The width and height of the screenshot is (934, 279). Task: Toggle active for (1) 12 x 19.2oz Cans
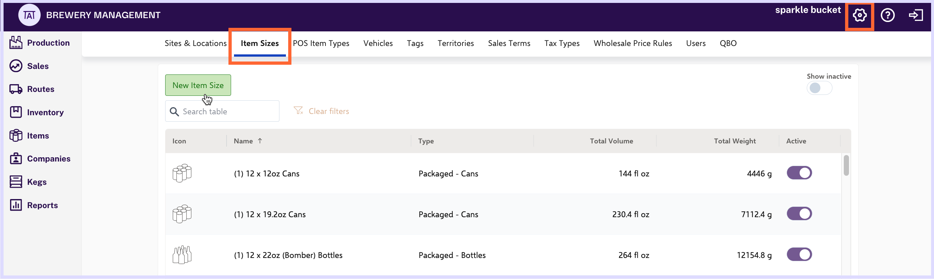point(799,214)
